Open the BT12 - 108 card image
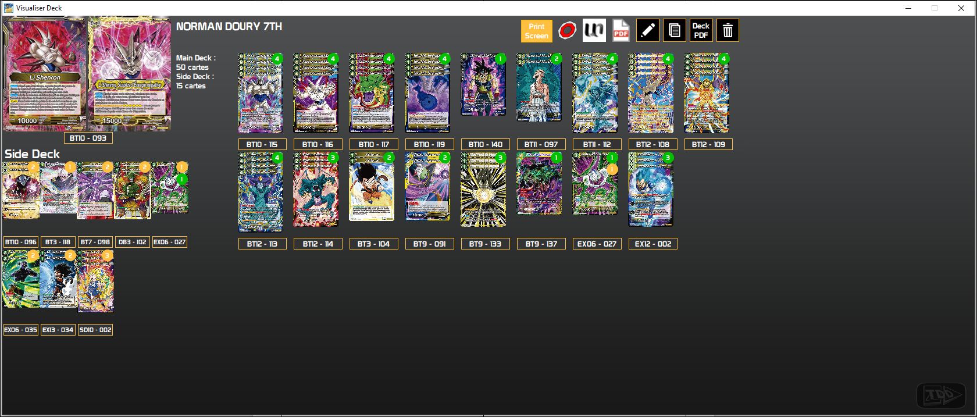 (x=651, y=93)
